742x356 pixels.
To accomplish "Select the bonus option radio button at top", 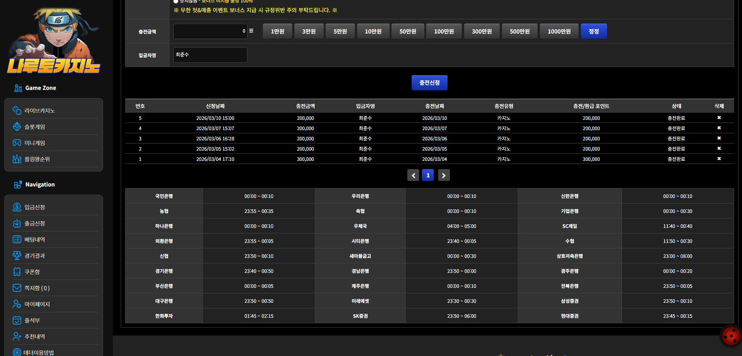I will [176, 2].
